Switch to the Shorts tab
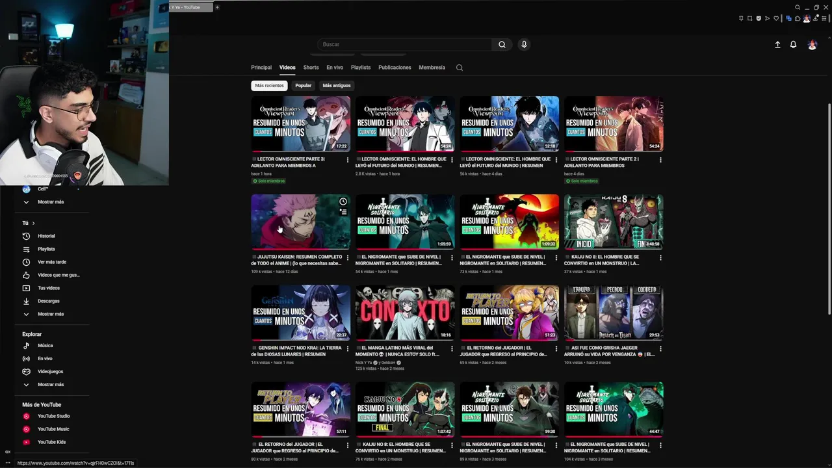This screenshot has width=832, height=468. pyautogui.click(x=311, y=68)
